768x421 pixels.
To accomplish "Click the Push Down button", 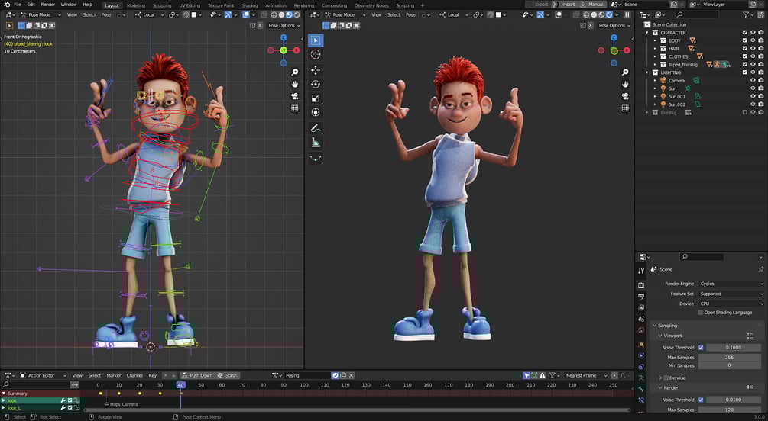I will pos(197,375).
